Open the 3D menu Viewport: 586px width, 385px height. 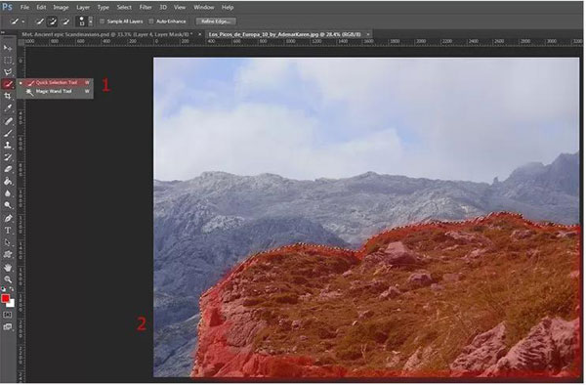point(163,7)
